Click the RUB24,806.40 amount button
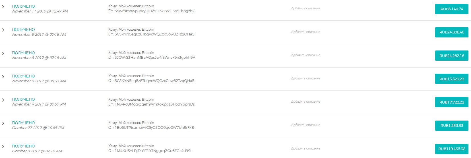The height and width of the screenshot is (158, 471). [452, 32]
